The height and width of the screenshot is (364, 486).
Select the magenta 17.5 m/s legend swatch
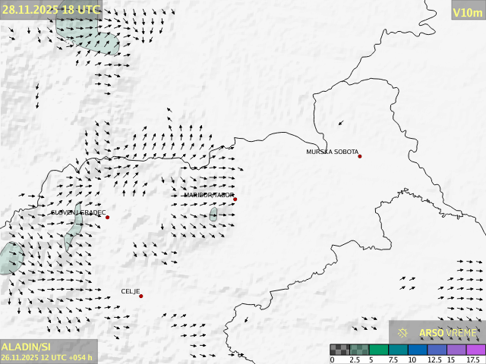click(x=476, y=350)
